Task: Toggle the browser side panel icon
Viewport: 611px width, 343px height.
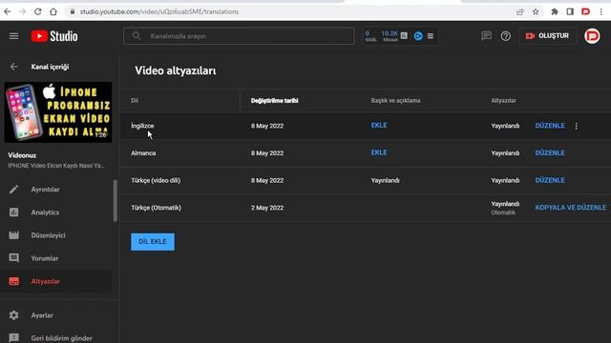Action: tap(570, 11)
